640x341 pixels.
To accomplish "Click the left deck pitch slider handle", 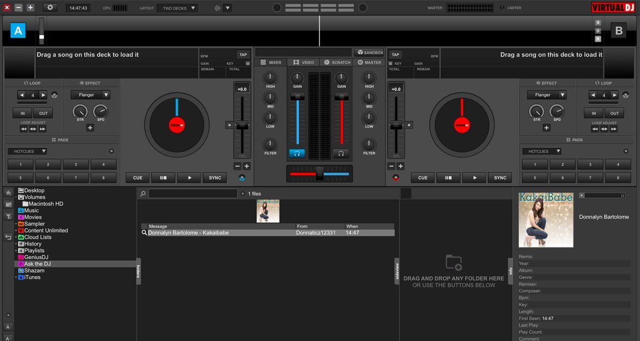I will [242, 125].
